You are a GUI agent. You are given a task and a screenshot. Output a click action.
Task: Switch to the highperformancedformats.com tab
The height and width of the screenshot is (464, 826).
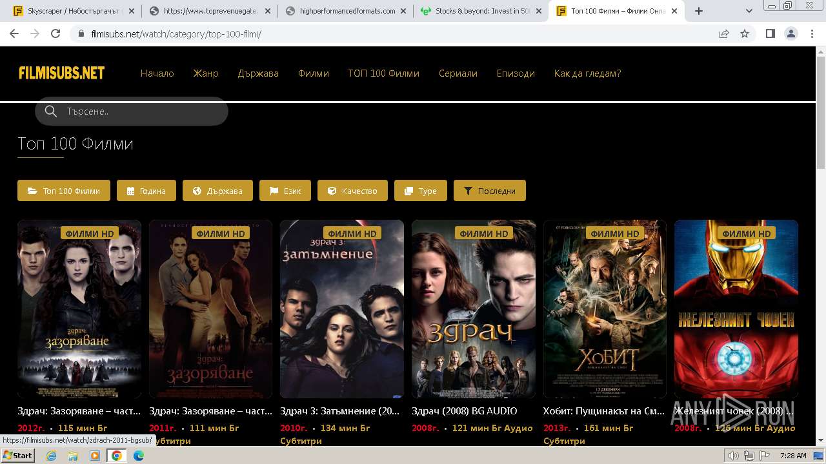[345, 11]
